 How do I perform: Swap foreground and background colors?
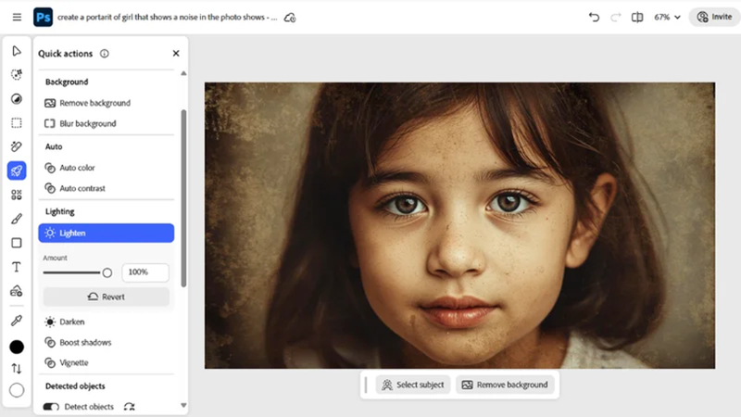(17, 368)
